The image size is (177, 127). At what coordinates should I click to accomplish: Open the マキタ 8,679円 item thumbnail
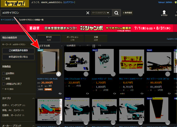tap(132, 61)
